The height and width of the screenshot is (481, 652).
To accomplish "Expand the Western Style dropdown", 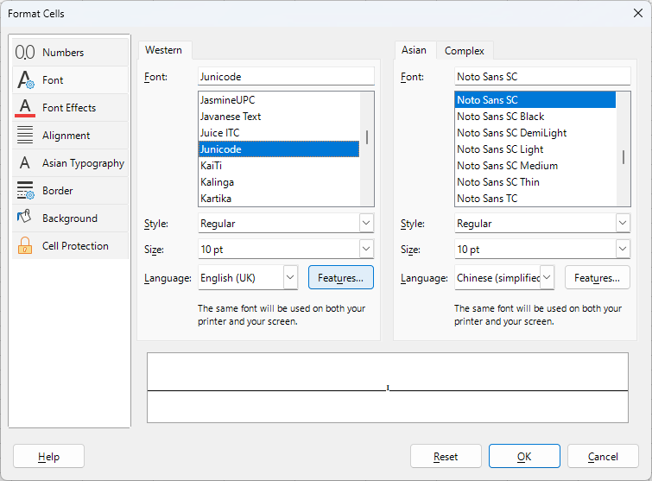I will 366,224.
